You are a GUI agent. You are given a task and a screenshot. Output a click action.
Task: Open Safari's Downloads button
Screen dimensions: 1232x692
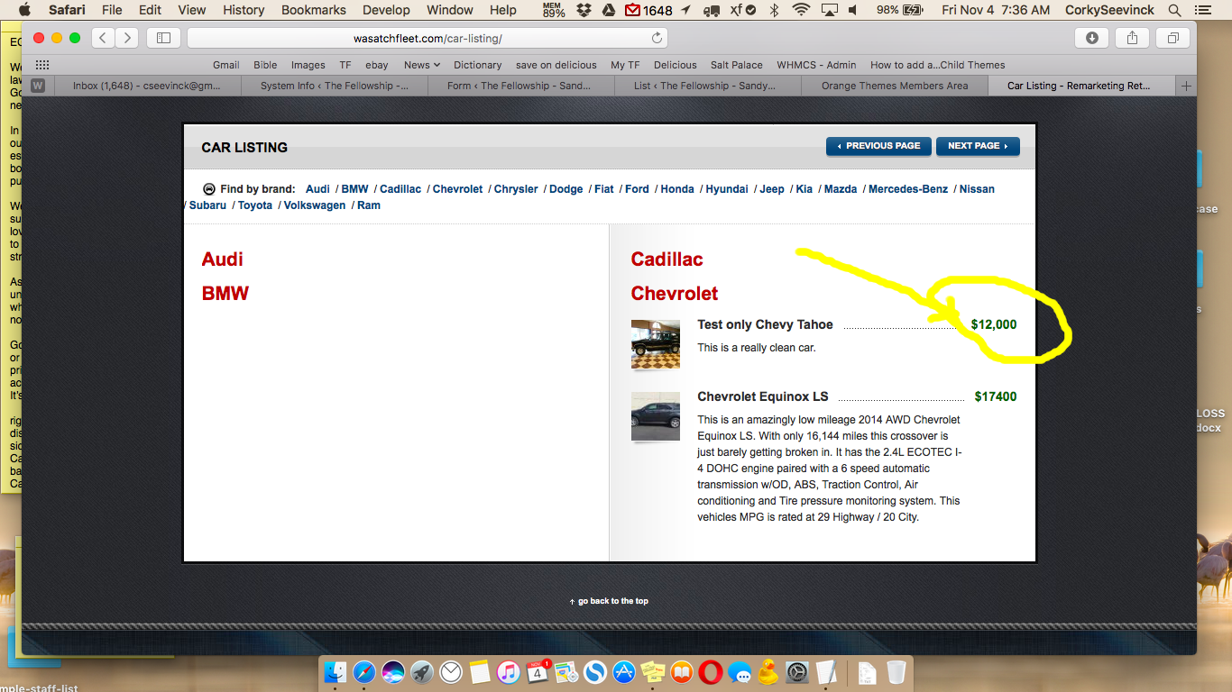point(1092,38)
